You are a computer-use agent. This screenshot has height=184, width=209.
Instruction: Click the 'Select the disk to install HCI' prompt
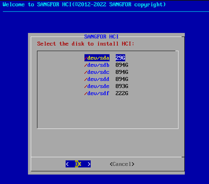coord(86,44)
